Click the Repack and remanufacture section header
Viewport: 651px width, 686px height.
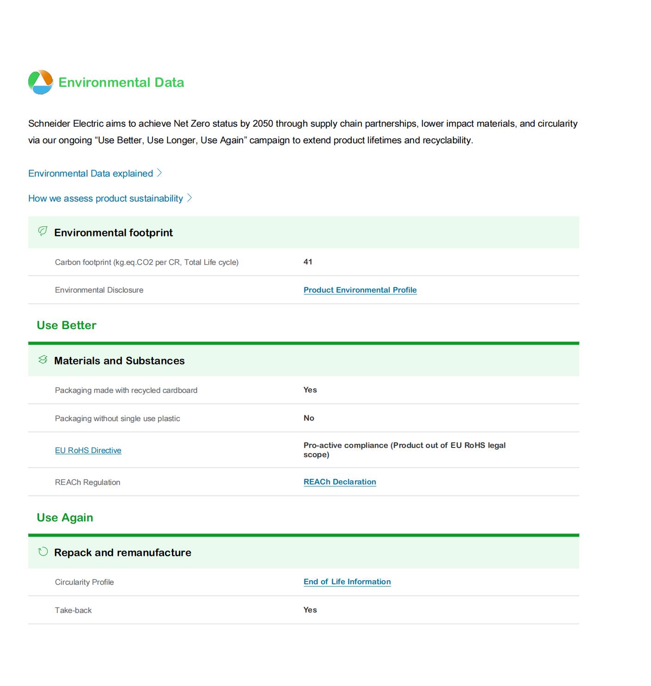(x=122, y=552)
